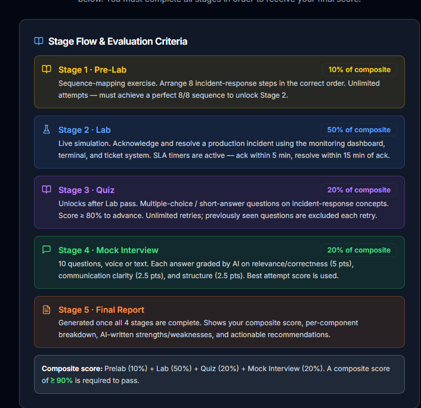The height and width of the screenshot is (408, 421).
Task: Click the book icon beside Stage Flow heading
Action: pyautogui.click(x=39, y=41)
